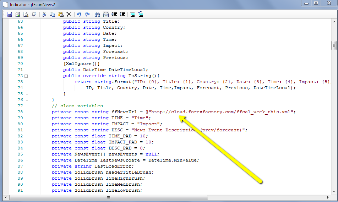Click "DateTimeLocal;" on line 71

click(x=128, y=70)
